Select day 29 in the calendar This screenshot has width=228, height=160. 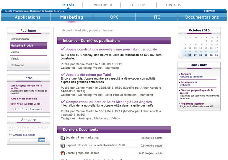pyautogui.click(x=206, y=55)
